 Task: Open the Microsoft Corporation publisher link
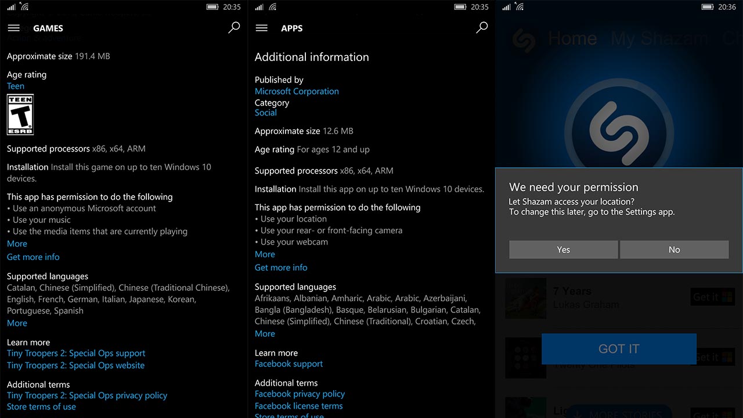pyautogui.click(x=297, y=91)
